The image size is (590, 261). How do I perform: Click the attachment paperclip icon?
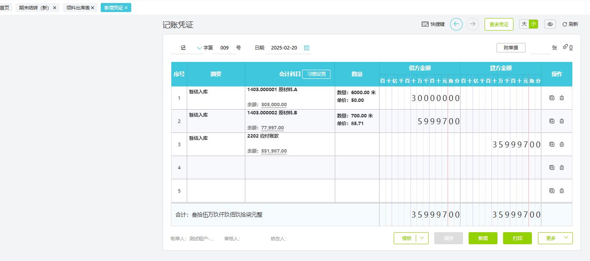[565, 47]
